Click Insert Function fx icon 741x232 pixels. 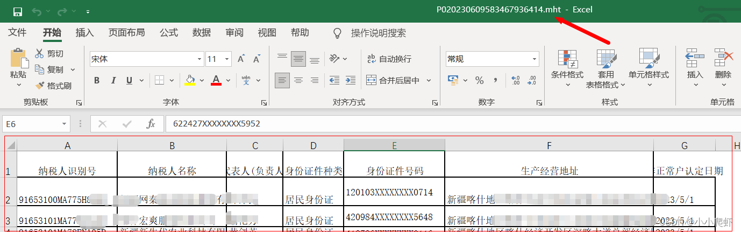click(151, 124)
